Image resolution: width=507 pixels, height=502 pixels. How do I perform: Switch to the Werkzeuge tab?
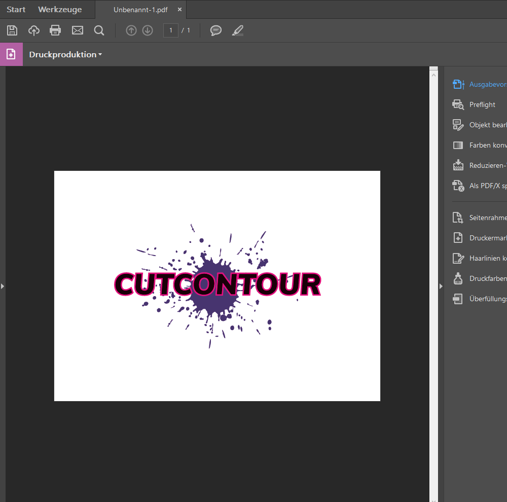pyautogui.click(x=59, y=9)
